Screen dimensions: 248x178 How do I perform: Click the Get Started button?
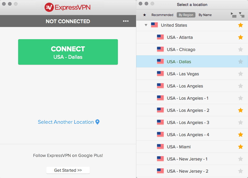pos(68,170)
